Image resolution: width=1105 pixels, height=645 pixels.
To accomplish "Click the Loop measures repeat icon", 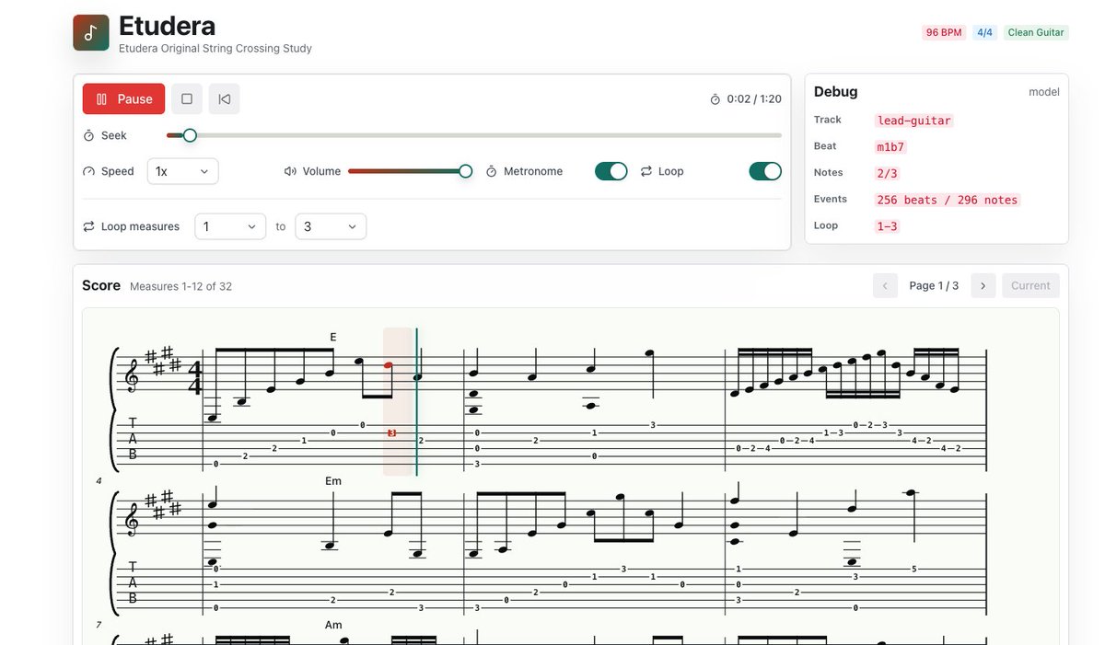I will [89, 226].
